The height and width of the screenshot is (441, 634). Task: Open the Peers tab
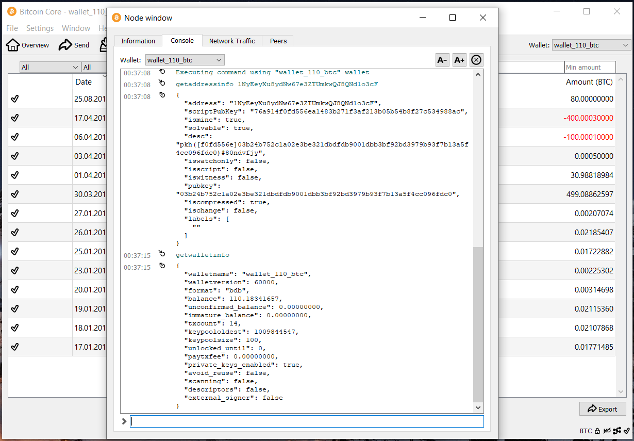click(x=278, y=41)
